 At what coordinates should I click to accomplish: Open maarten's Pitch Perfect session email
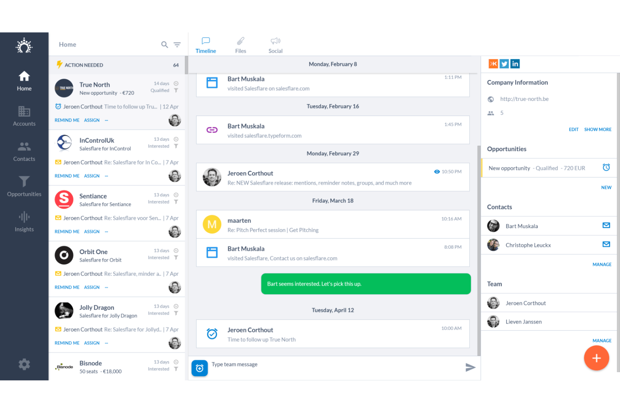333,225
